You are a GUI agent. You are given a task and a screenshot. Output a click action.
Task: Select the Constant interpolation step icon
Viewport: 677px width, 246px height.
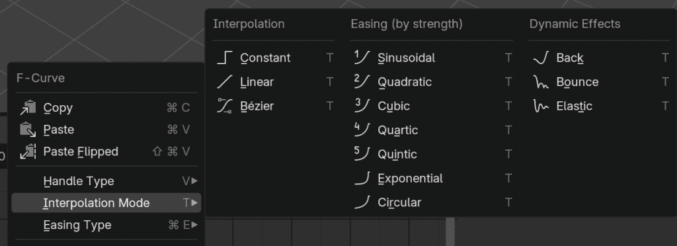click(x=225, y=58)
